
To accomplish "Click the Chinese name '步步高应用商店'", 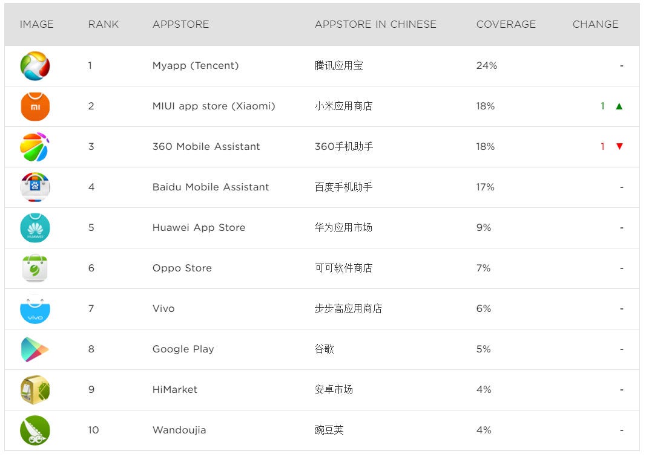I will (x=348, y=308).
